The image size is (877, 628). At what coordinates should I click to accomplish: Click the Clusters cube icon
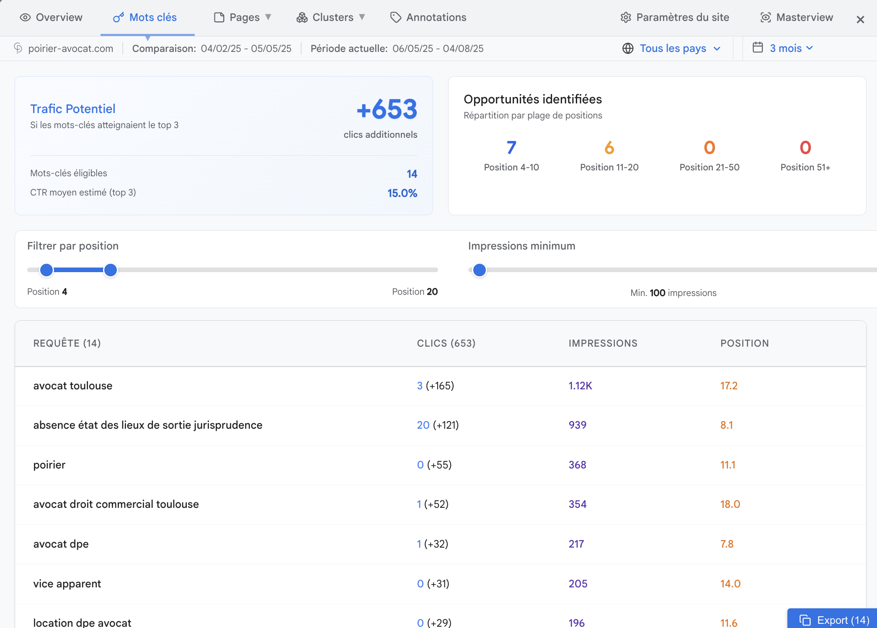(302, 17)
